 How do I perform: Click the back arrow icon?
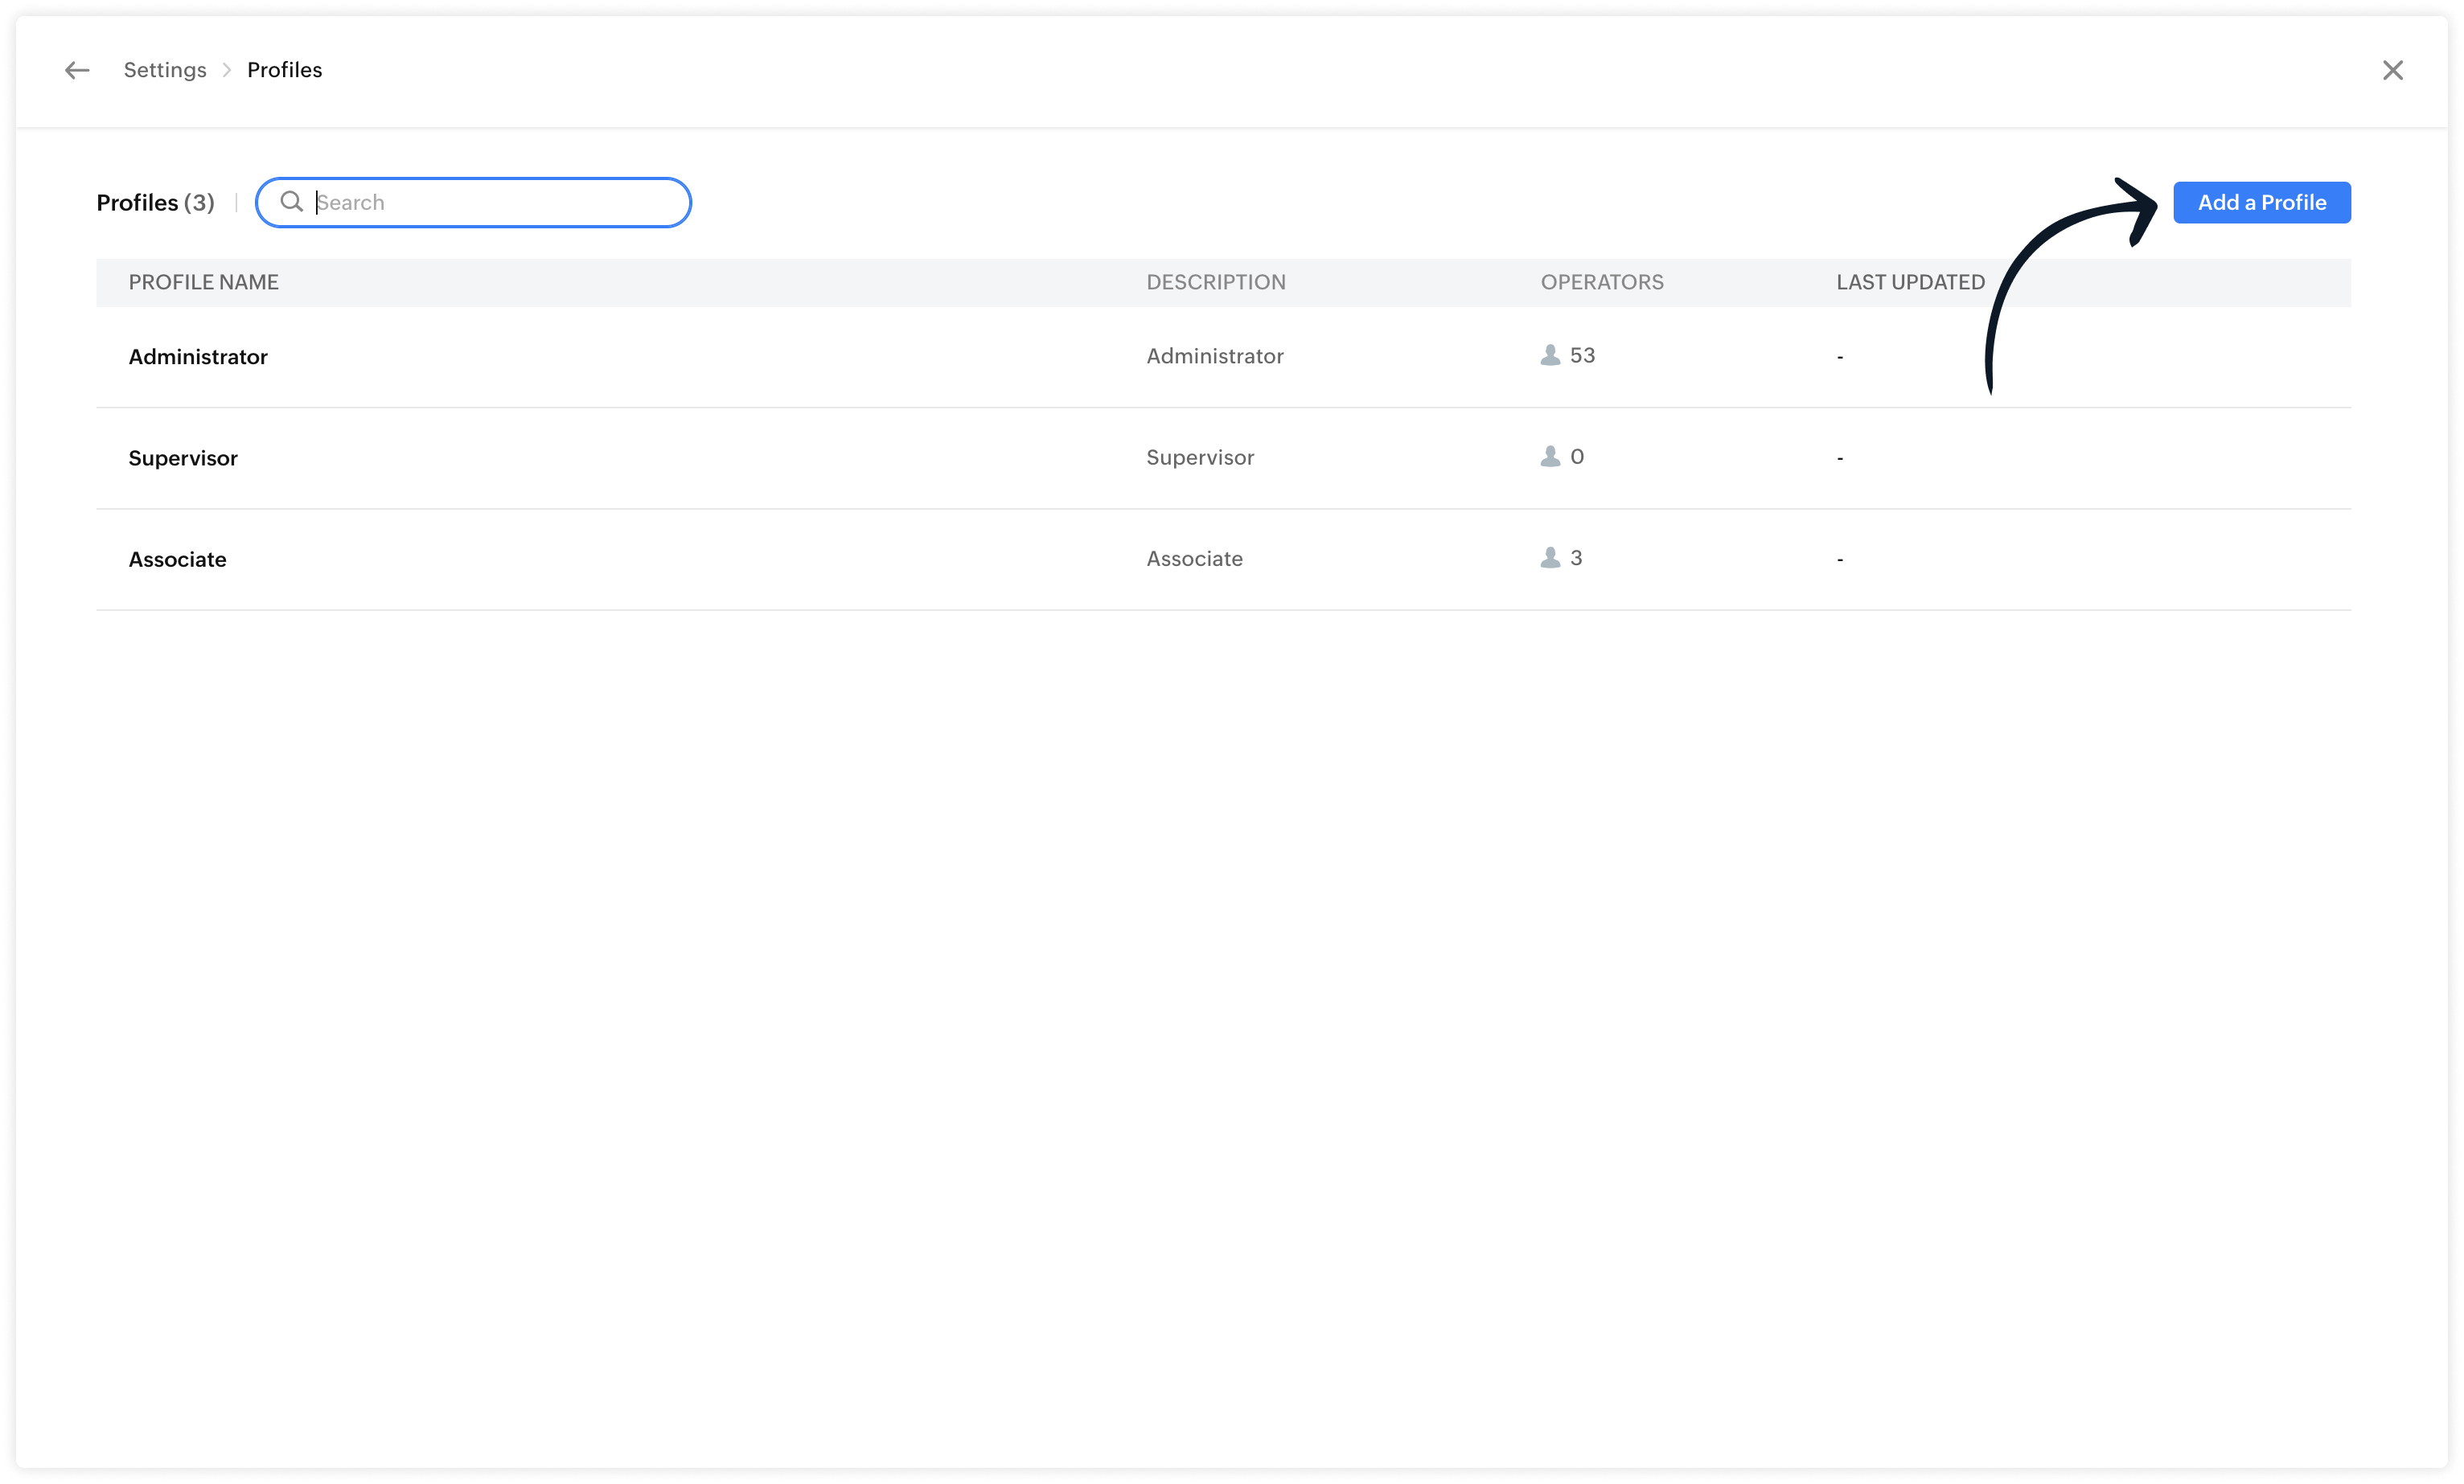(x=77, y=70)
